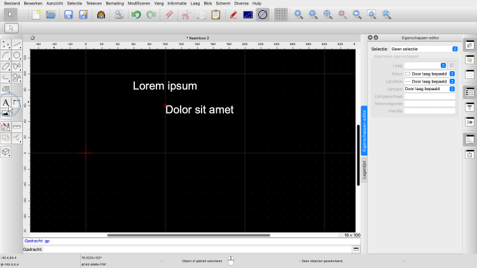Click the Open file folder icon
477x268 pixels.
(x=51, y=15)
